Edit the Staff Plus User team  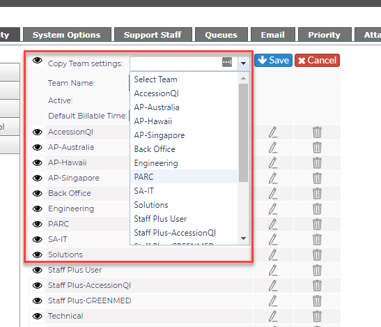[273, 271]
